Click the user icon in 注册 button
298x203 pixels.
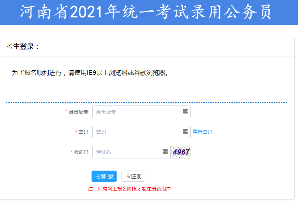(x=128, y=177)
